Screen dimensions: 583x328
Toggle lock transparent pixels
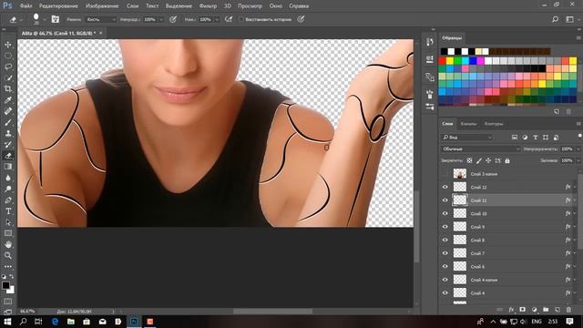[x=470, y=160]
